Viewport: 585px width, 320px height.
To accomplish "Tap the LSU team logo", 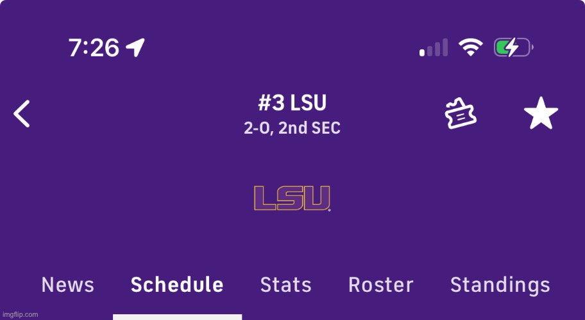I will pyautogui.click(x=292, y=198).
